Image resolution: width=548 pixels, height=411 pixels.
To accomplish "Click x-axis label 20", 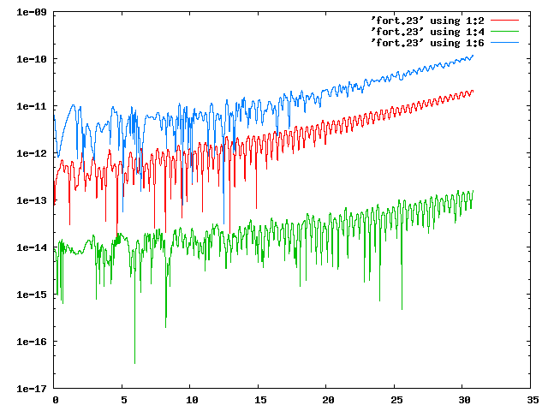I will click(x=328, y=400).
